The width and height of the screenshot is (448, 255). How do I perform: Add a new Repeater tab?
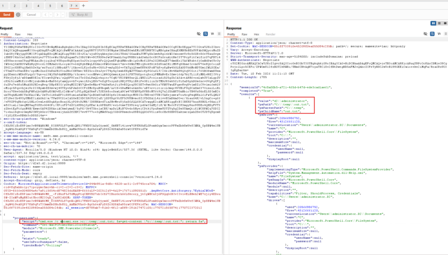pos(84,6)
